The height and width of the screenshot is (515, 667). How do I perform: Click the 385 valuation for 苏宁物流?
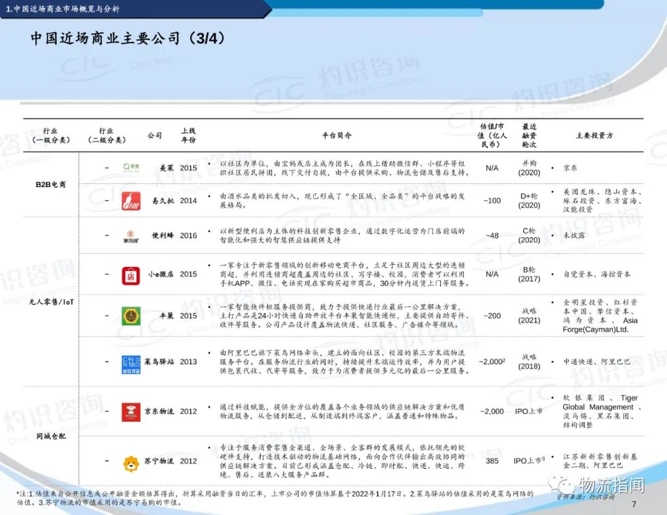(x=492, y=461)
